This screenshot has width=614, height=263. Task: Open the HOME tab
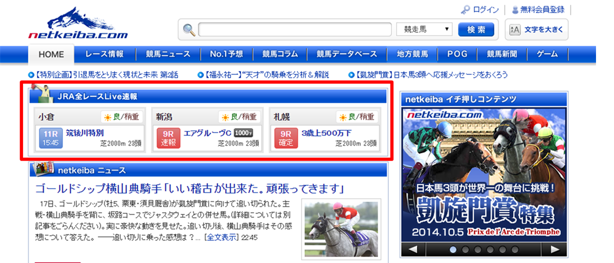(51, 55)
